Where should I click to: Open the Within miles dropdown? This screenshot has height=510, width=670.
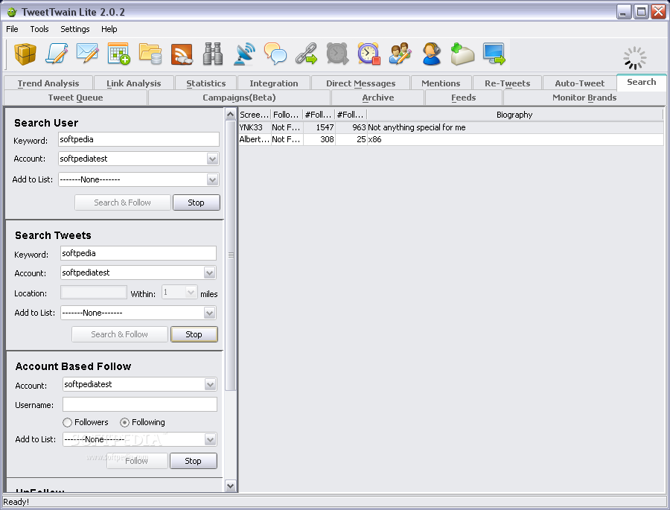pos(191,293)
